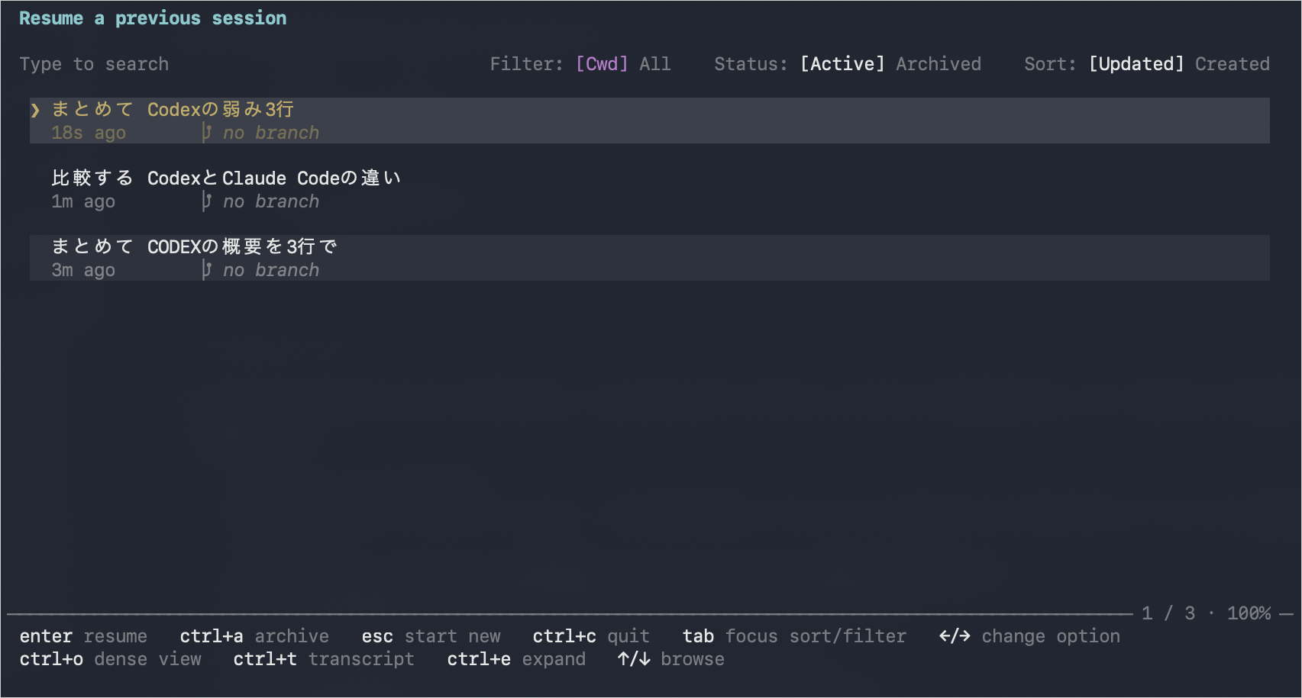The width and height of the screenshot is (1302, 698).
Task: Click no branch label in the 1m ago row
Action: [271, 201]
